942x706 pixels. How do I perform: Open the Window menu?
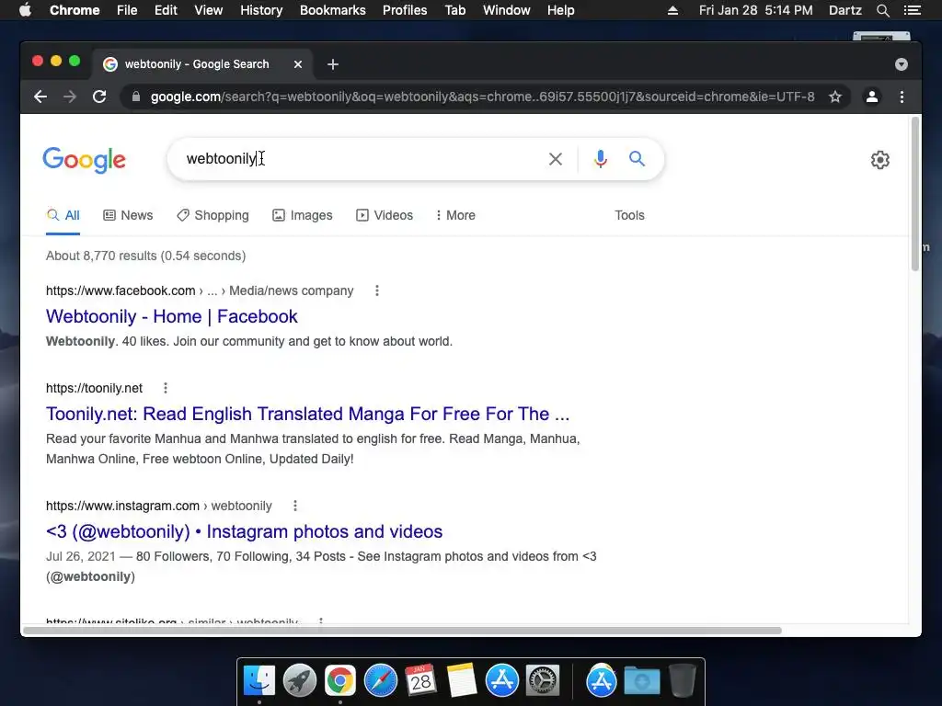(x=507, y=10)
